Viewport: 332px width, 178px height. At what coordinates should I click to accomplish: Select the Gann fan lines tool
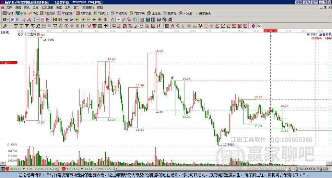pos(119,26)
